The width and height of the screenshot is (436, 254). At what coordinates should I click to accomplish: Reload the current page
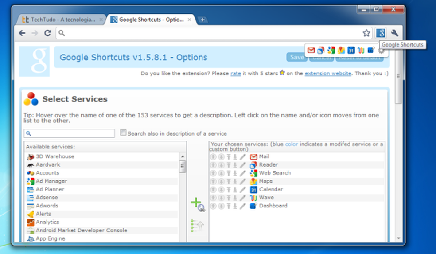pos(47,33)
